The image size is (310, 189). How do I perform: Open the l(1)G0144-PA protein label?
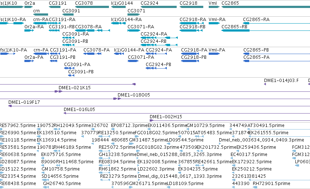(129, 50)
